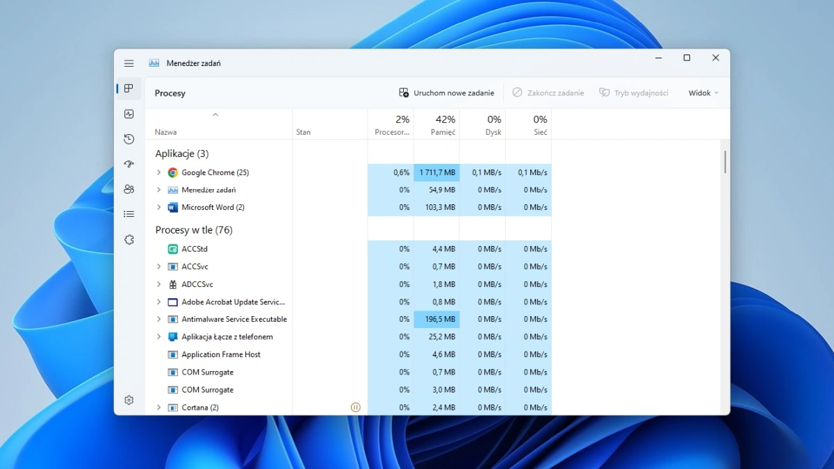Open the Startup apps sidebar icon
The image size is (834, 469).
coord(129,164)
